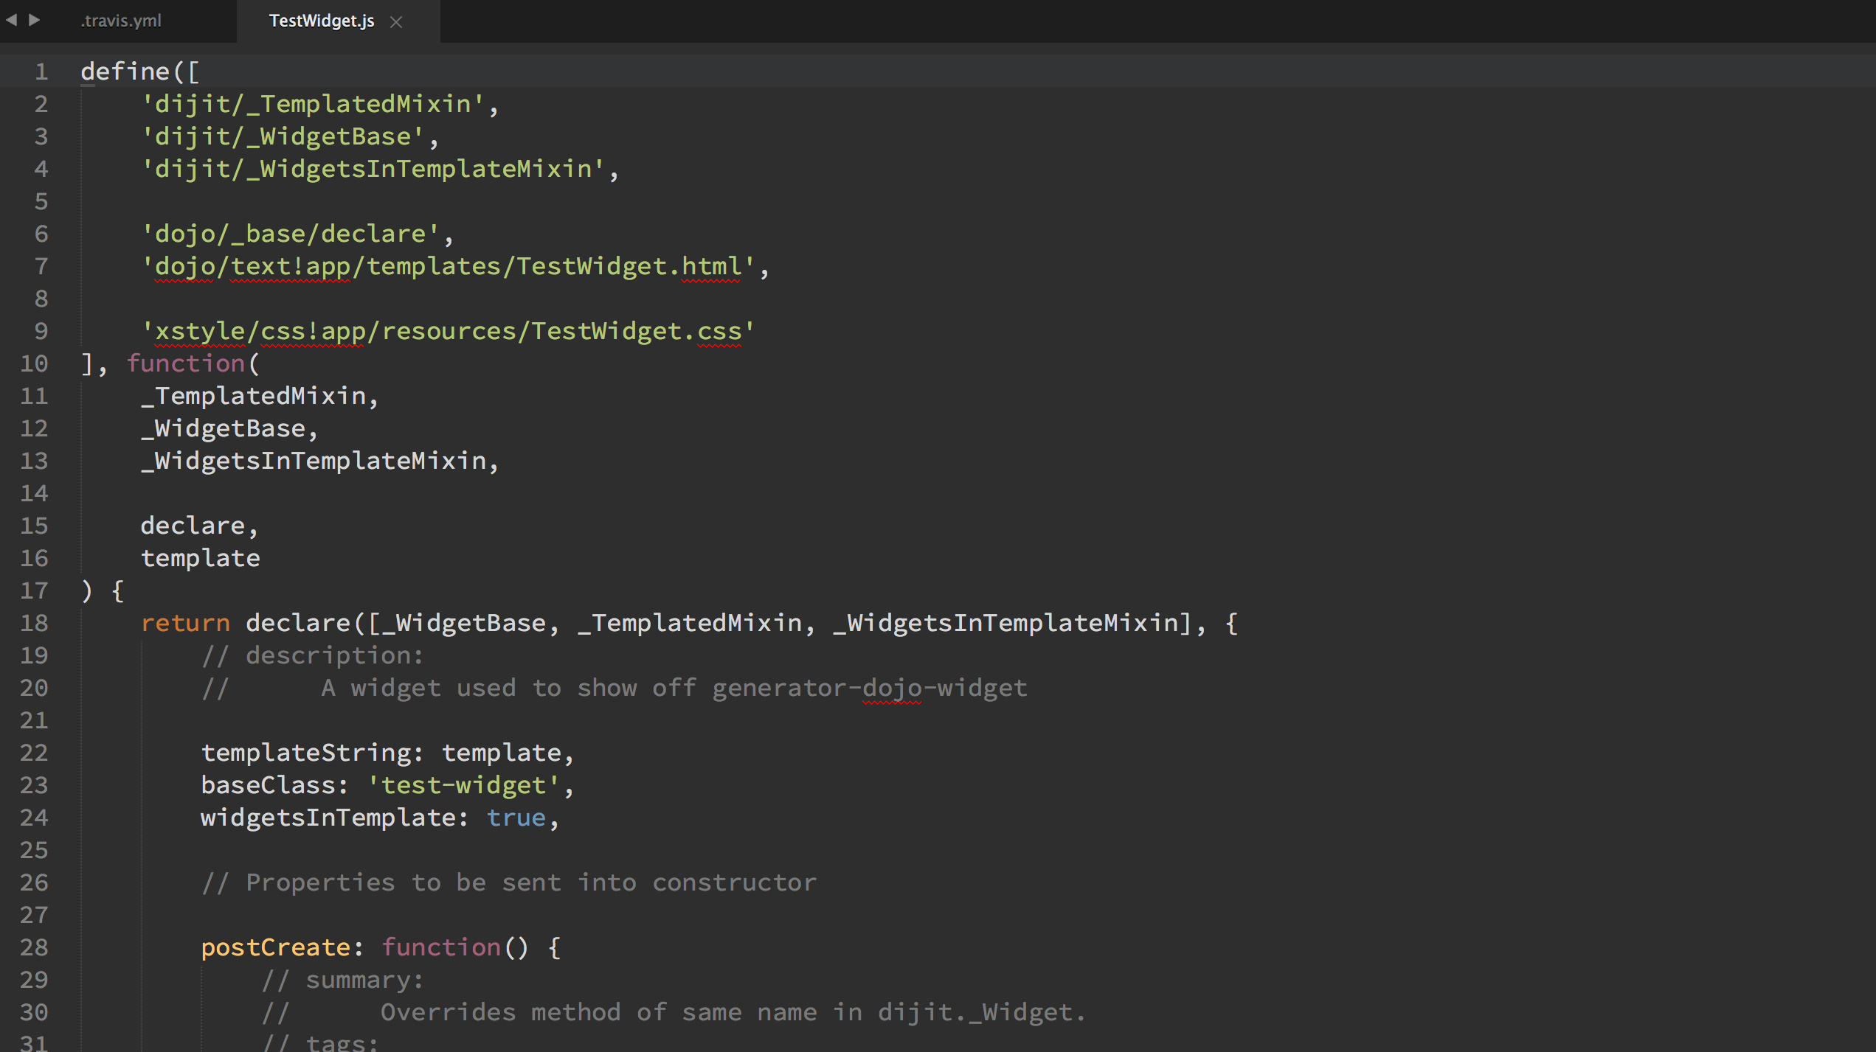Click the ') {' on line 17
This screenshot has height=1052, width=1876.
click(103, 591)
